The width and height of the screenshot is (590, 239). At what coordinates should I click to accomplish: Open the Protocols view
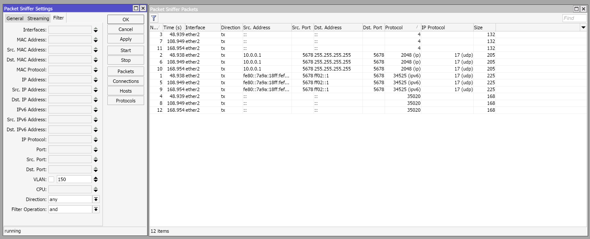[126, 101]
